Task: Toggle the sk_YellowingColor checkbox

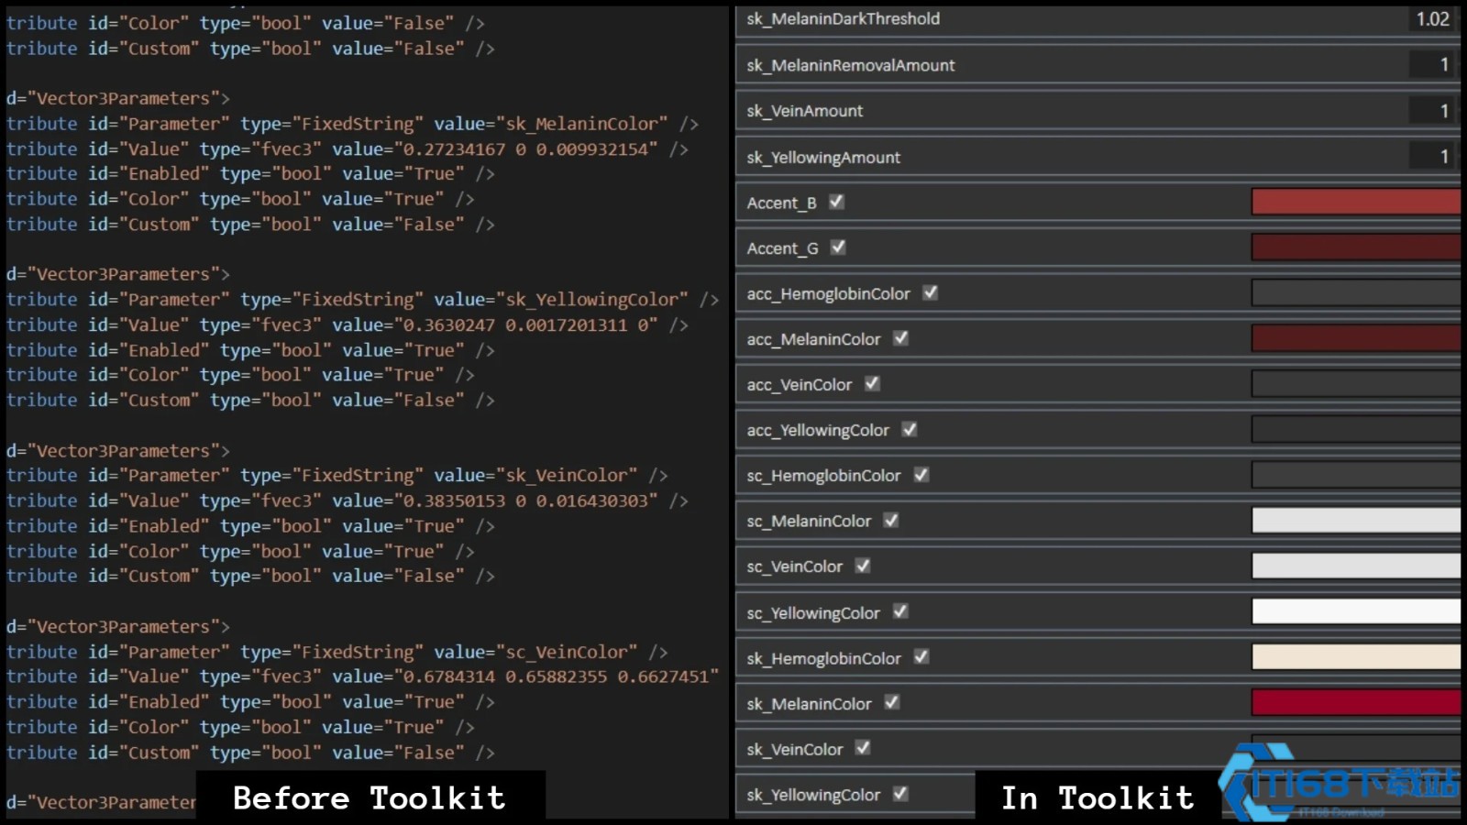Action: pyautogui.click(x=900, y=794)
